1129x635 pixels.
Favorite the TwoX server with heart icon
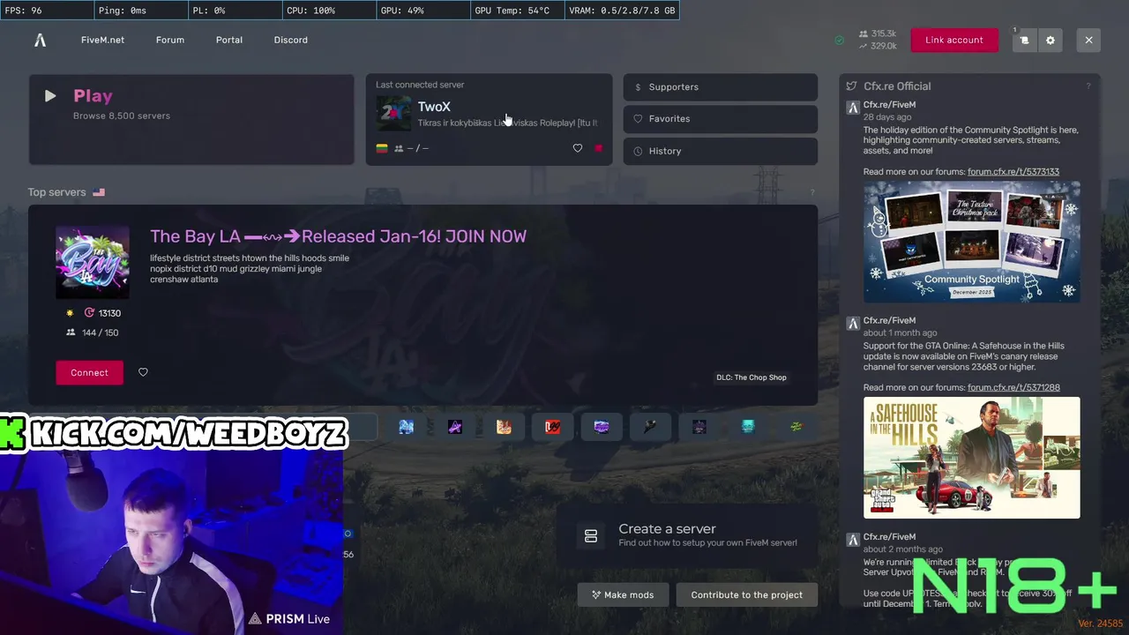[x=578, y=148]
